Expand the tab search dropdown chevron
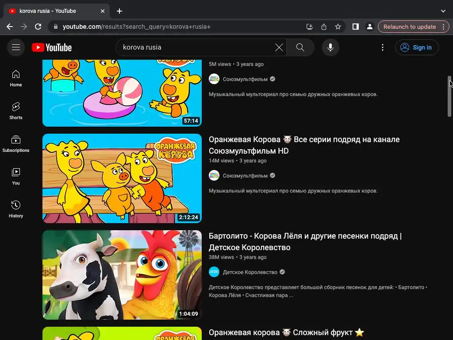Image resolution: width=453 pixels, height=340 pixels. pos(443,11)
